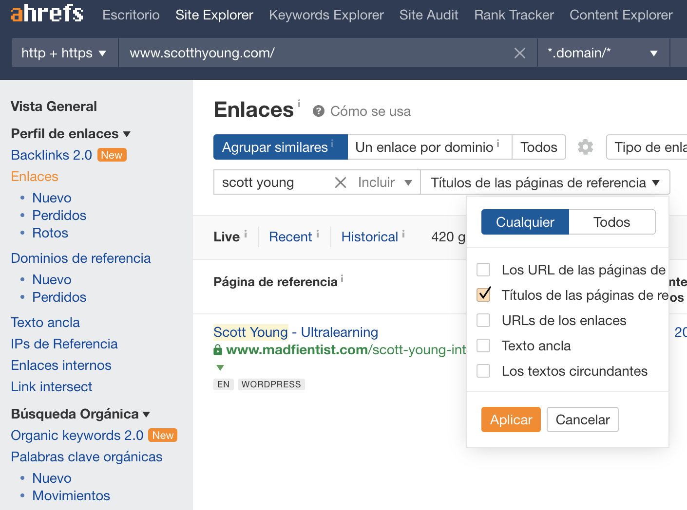This screenshot has width=687, height=510.
Task: Check the 'Texto ancla' checkbox
Action: click(x=483, y=346)
